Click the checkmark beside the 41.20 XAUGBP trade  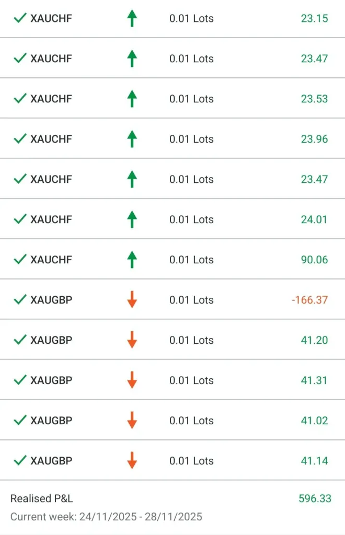tap(20, 340)
